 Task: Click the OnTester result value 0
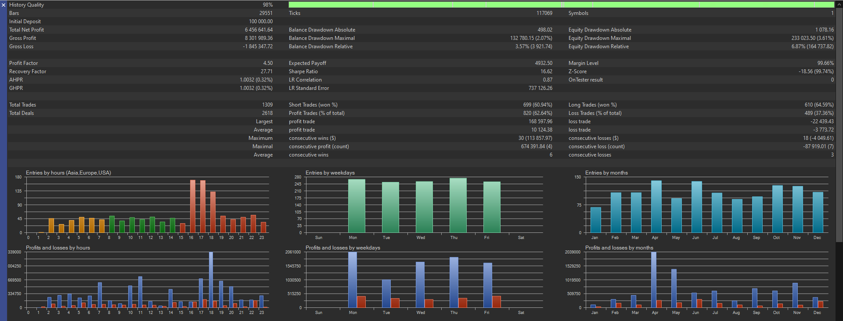(832, 80)
